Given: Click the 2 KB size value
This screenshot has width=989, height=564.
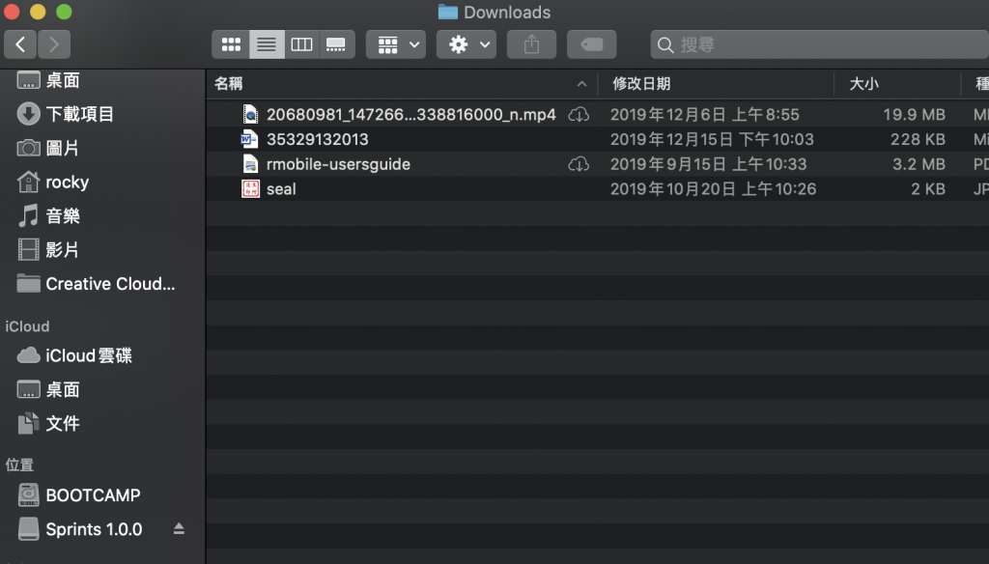Looking at the screenshot, I should (x=928, y=189).
